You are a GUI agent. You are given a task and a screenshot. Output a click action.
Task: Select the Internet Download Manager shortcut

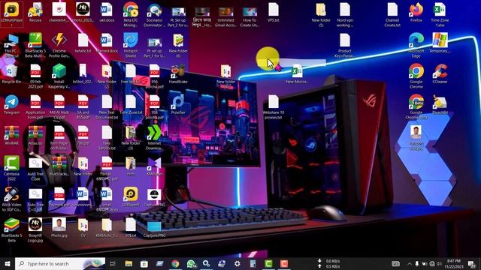[x=154, y=137]
